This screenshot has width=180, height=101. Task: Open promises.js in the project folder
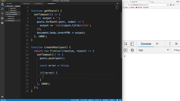(13, 20)
